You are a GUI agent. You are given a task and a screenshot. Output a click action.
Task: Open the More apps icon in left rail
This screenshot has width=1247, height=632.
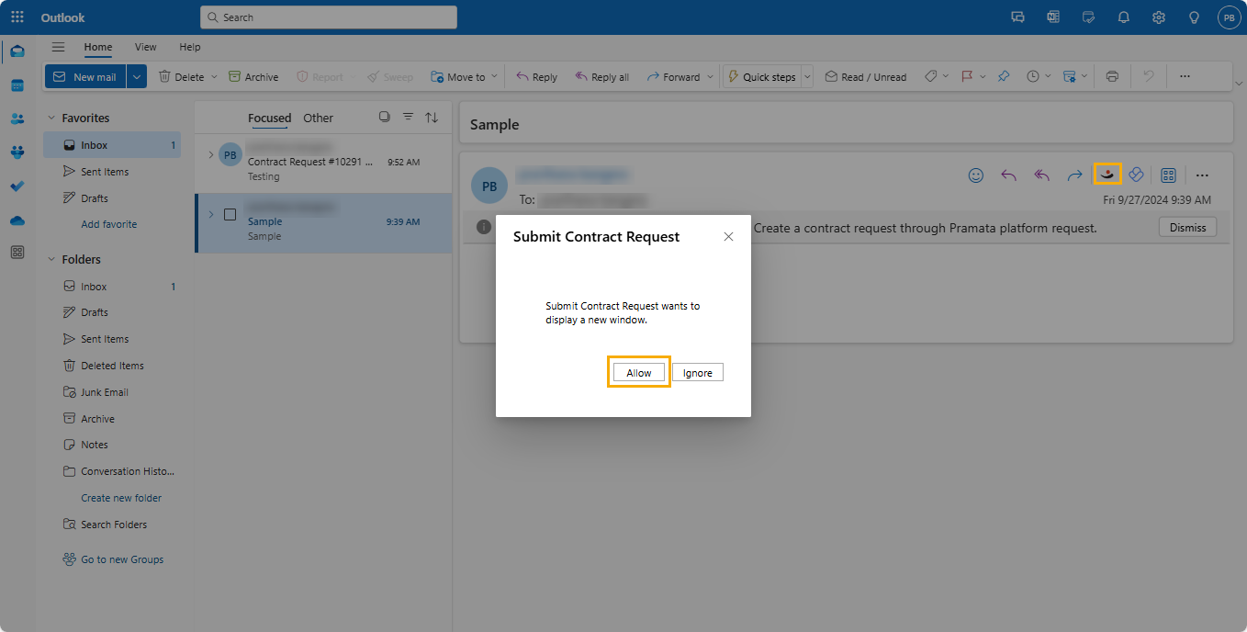point(17,253)
